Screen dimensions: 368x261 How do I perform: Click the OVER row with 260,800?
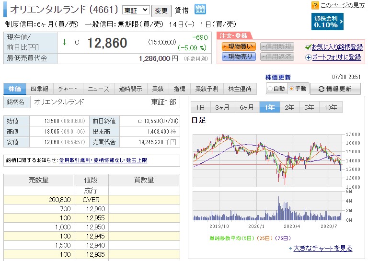[x=92, y=200]
